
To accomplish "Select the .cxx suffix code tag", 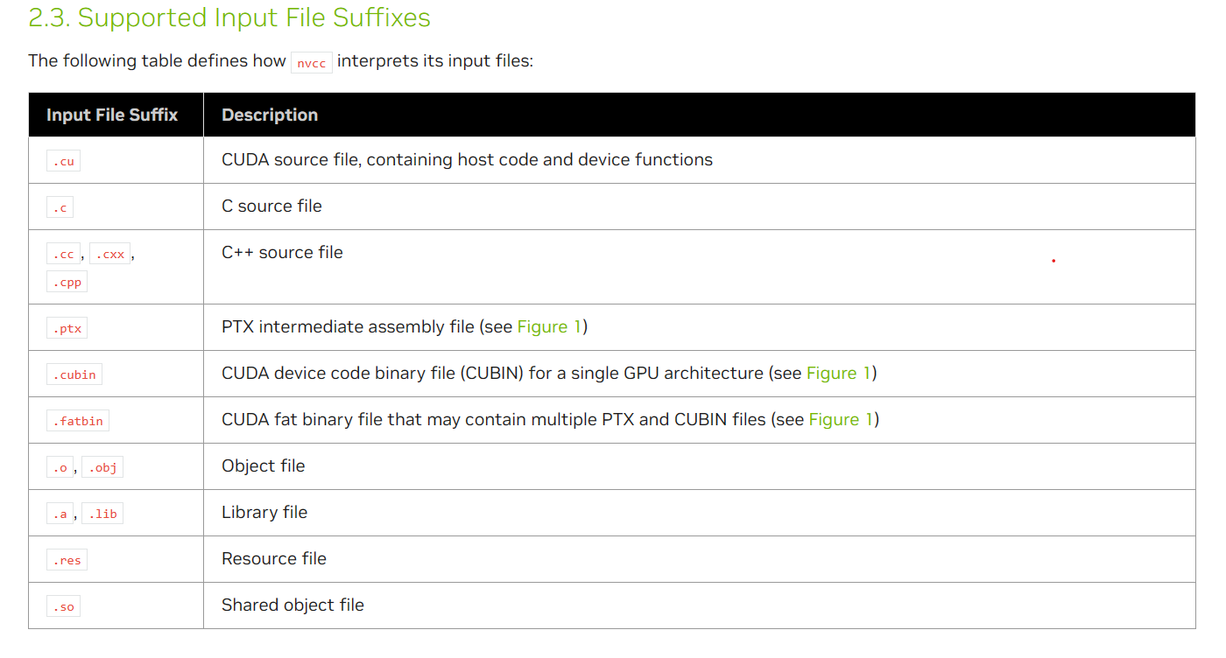I will (x=110, y=255).
